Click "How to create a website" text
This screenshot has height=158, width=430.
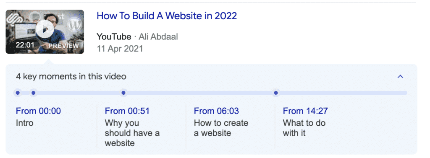(221, 128)
